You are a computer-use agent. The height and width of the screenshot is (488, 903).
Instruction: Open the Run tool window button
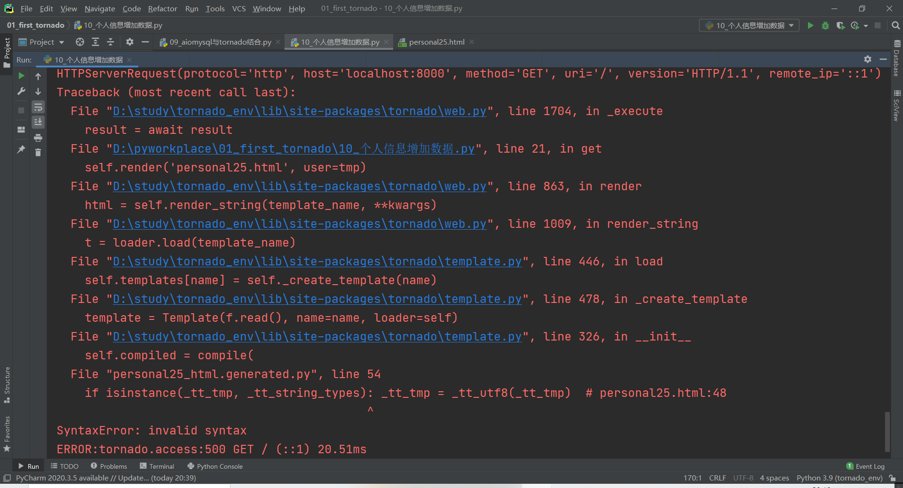click(x=29, y=466)
